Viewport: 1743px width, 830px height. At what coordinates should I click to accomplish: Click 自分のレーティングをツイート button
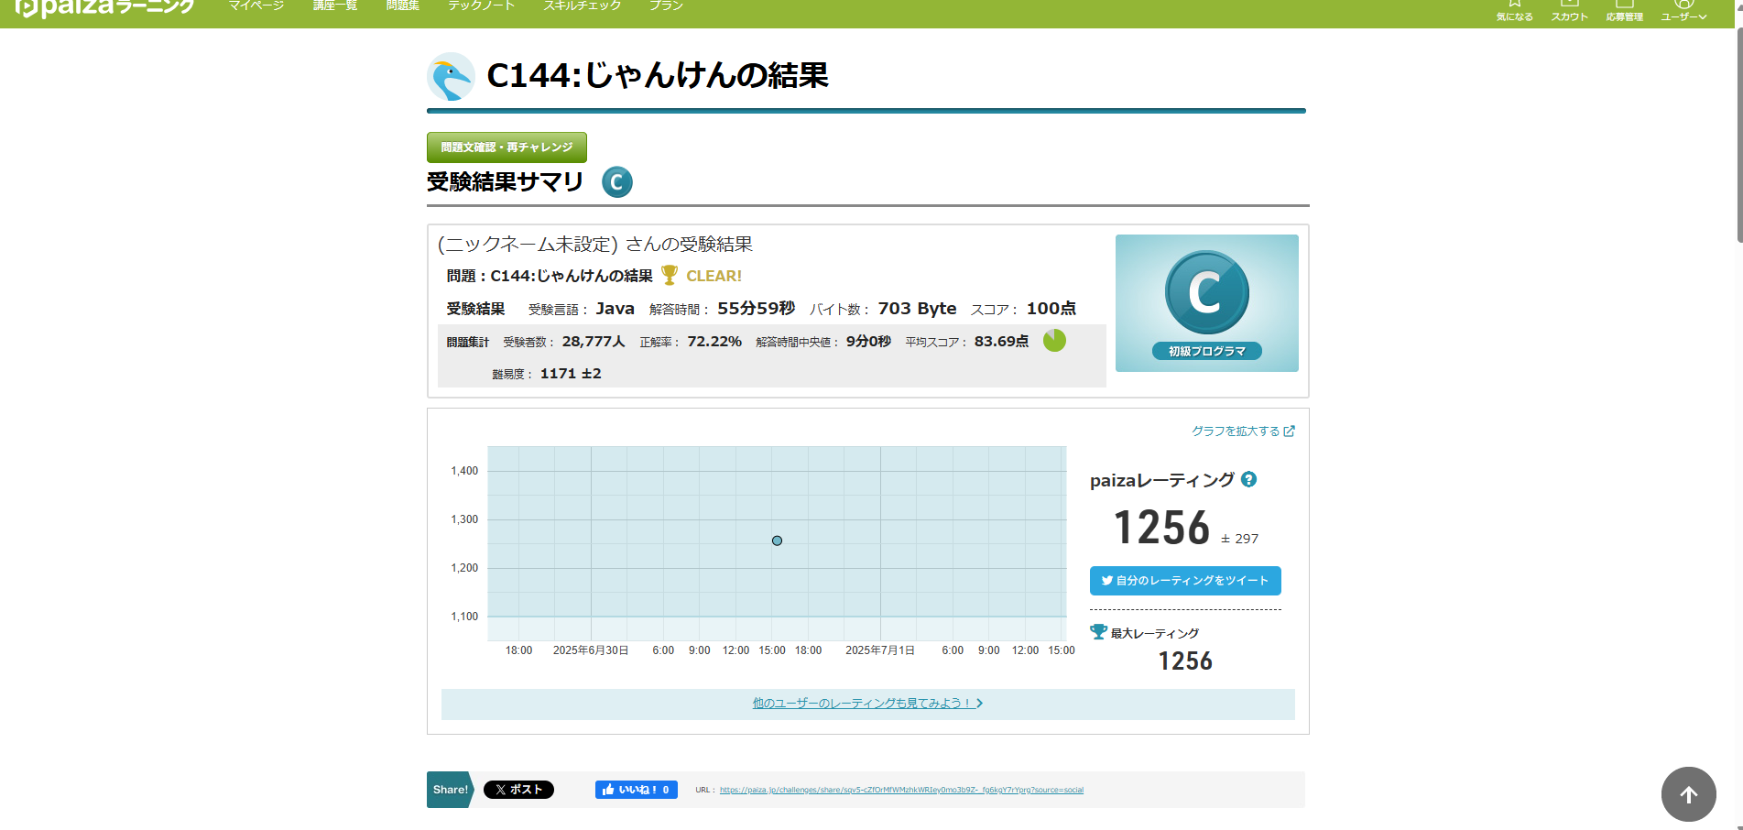click(x=1184, y=581)
